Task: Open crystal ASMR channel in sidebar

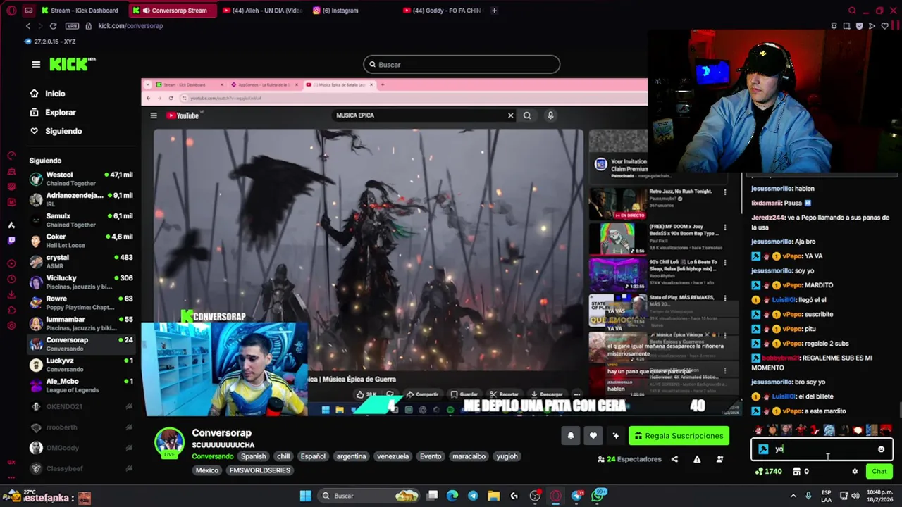Action: pyautogui.click(x=81, y=261)
